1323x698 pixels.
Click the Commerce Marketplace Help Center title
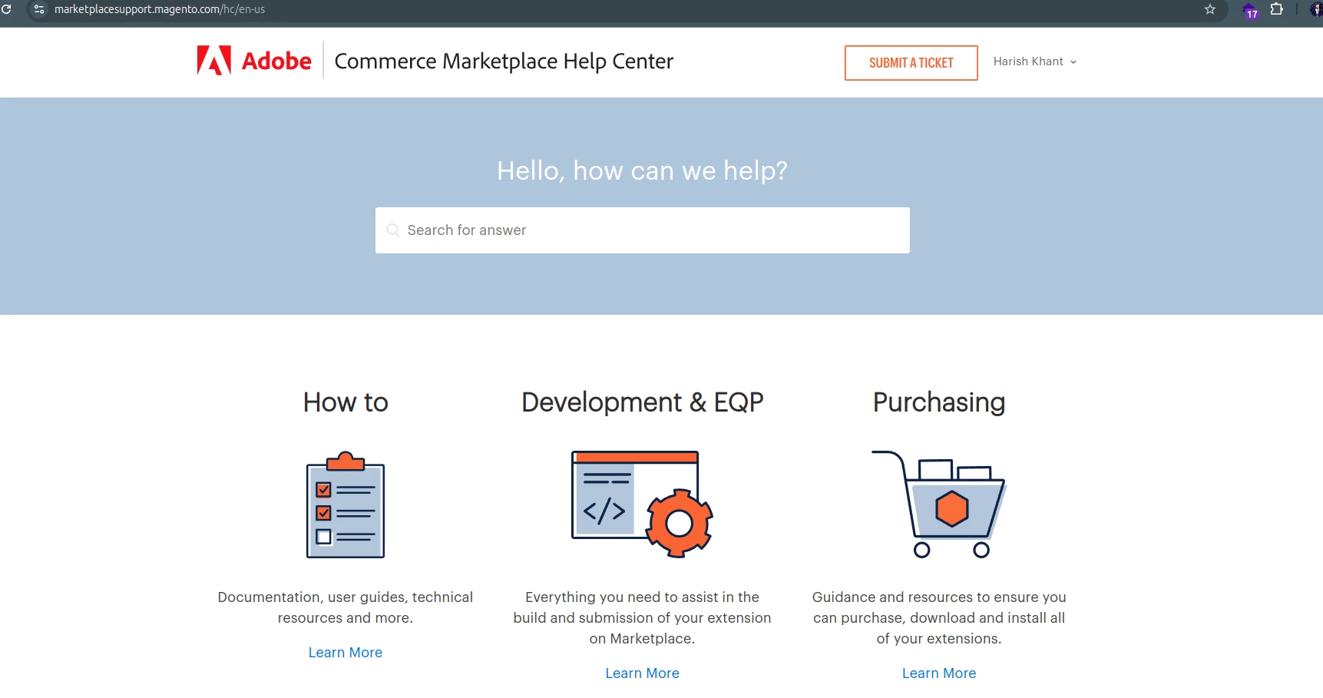click(x=504, y=61)
